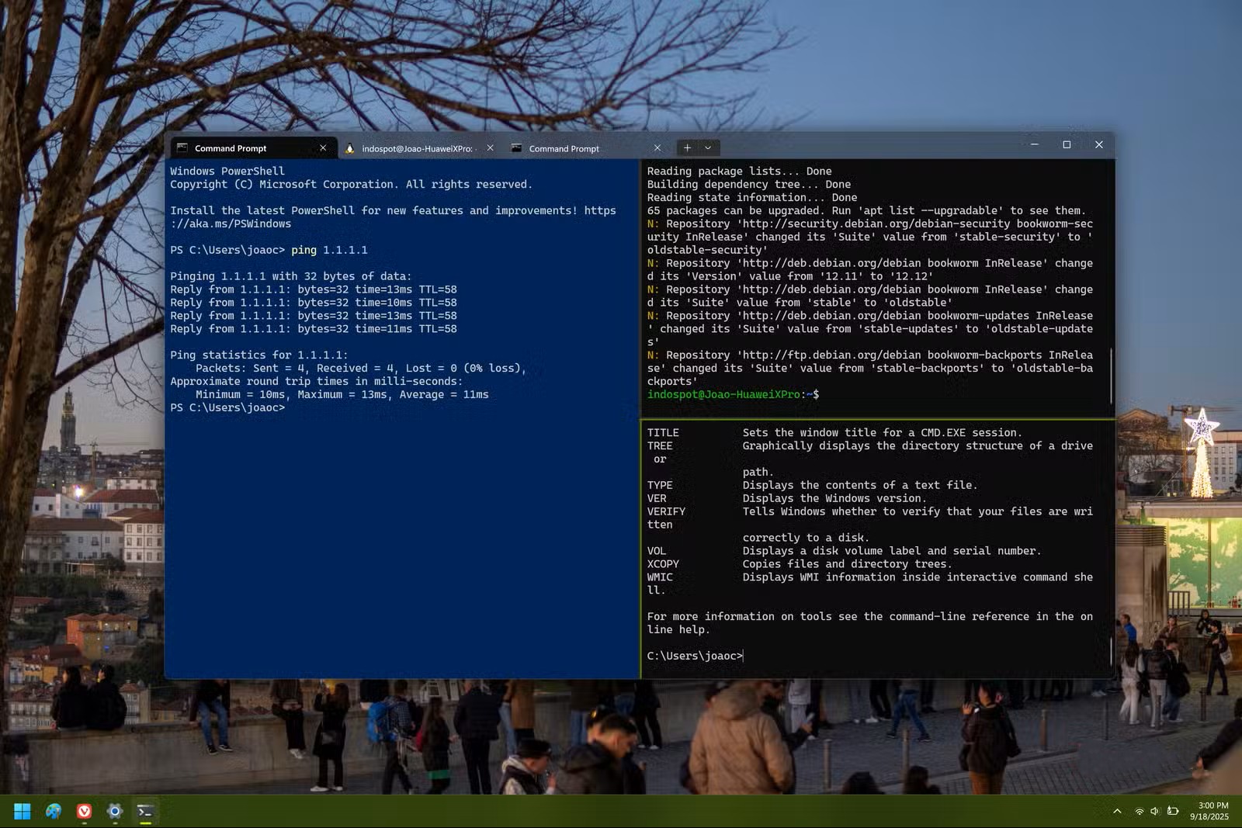The width and height of the screenshot is (1242, 828).
Task: Click the Command Prompt icon on the first tab
Action: [x=183, y=147]
